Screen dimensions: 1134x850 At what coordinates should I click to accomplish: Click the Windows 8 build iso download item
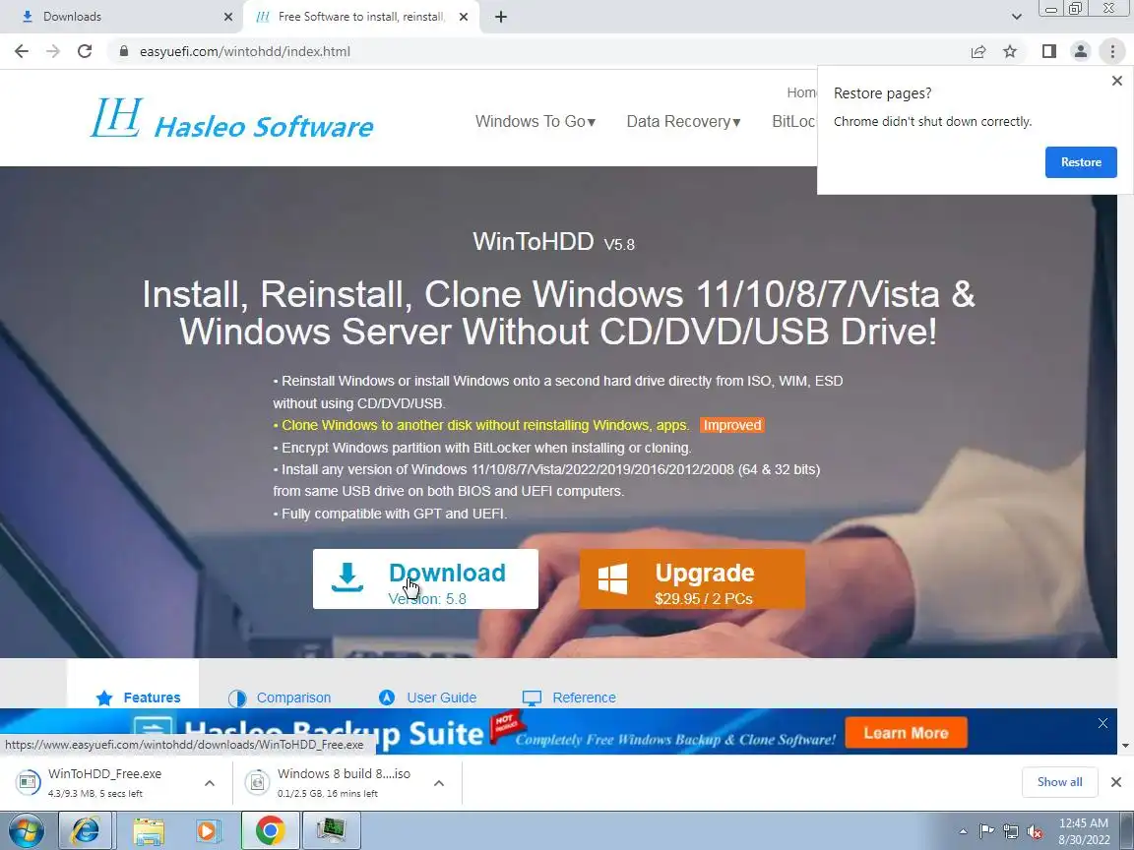tap(334, 782)
